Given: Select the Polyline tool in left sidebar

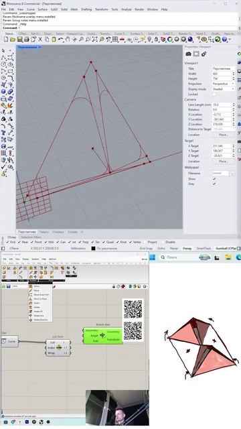Looking at the screenshot, I should point(3,58).
